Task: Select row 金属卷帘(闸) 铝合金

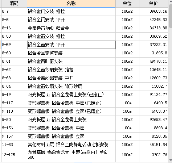Action: tap(71, 28)
